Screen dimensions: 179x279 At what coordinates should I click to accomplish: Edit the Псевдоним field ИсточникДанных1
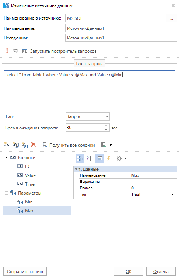click(121, 38)
